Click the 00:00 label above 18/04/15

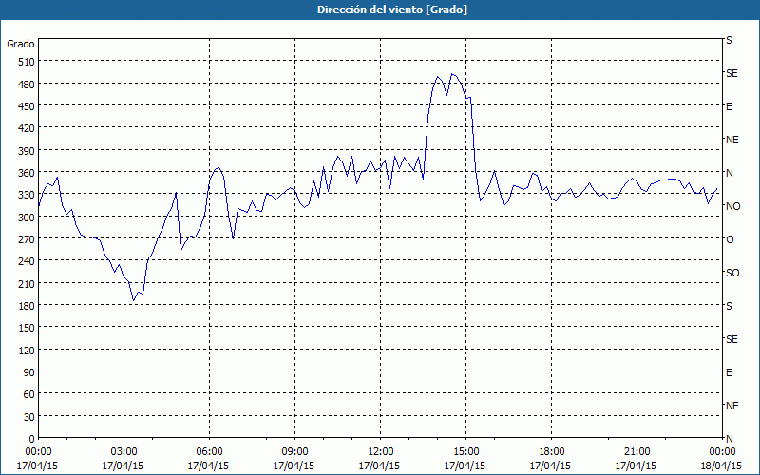pyautogui.click(x=722, y=452)
